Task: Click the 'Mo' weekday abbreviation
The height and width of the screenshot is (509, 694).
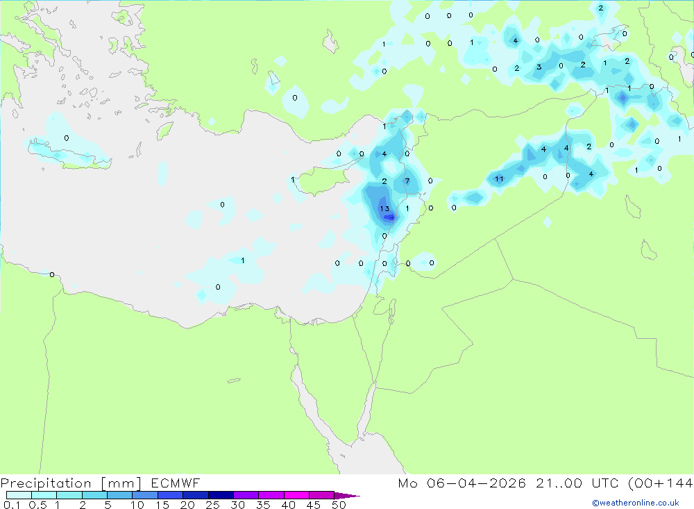Action: click(407, 483)
